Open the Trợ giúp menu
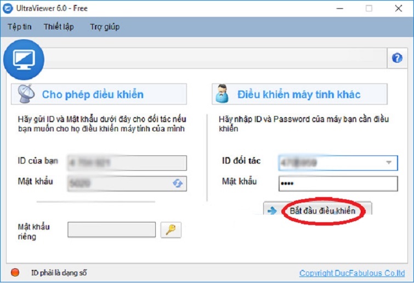 (x=105, y=27)
